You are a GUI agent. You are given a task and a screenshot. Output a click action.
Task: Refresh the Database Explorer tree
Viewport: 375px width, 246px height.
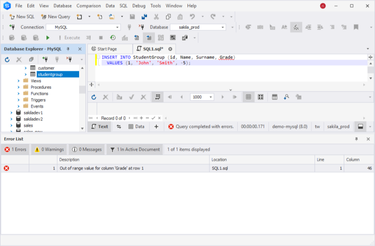click(7, 60)
